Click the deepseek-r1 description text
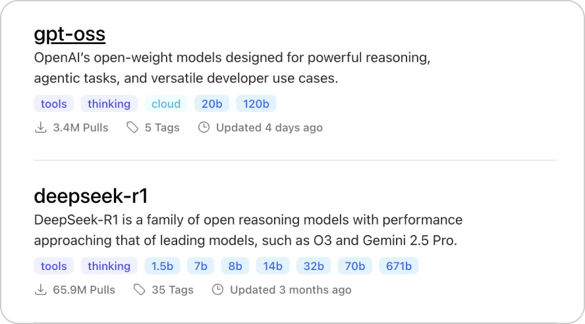 248,230
